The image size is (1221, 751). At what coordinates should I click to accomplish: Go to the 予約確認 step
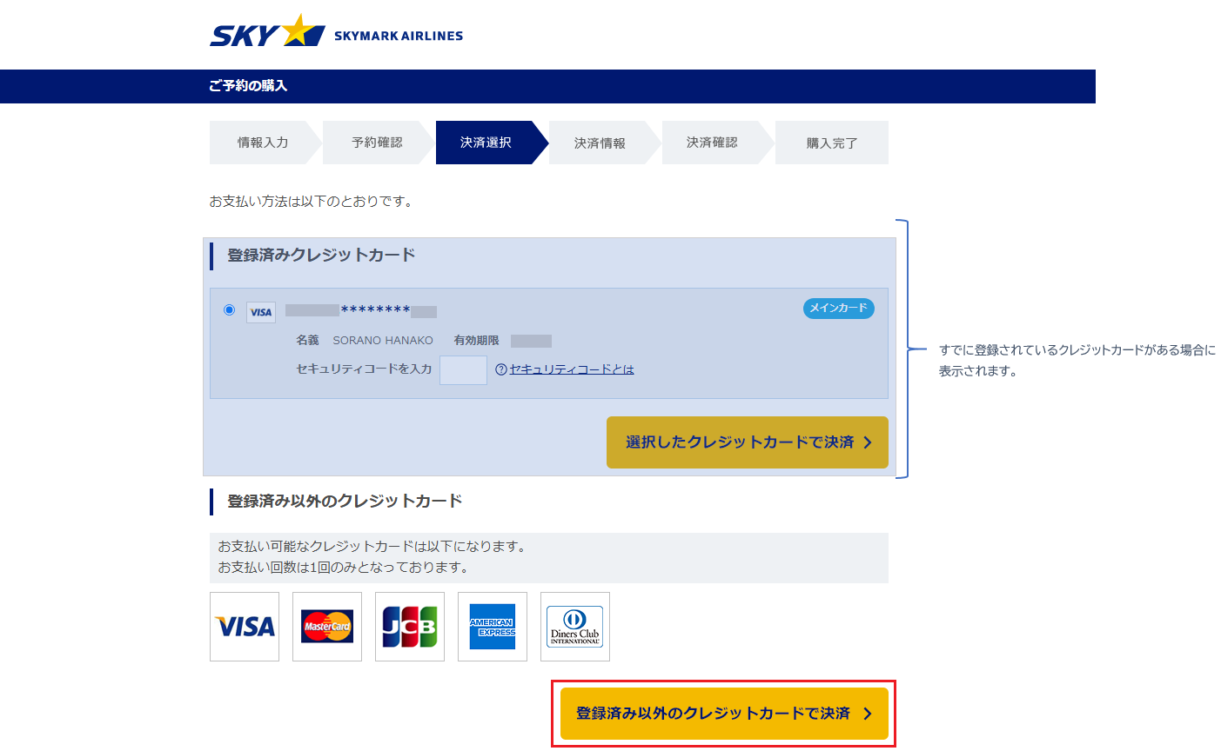click(x=377, y=143)
